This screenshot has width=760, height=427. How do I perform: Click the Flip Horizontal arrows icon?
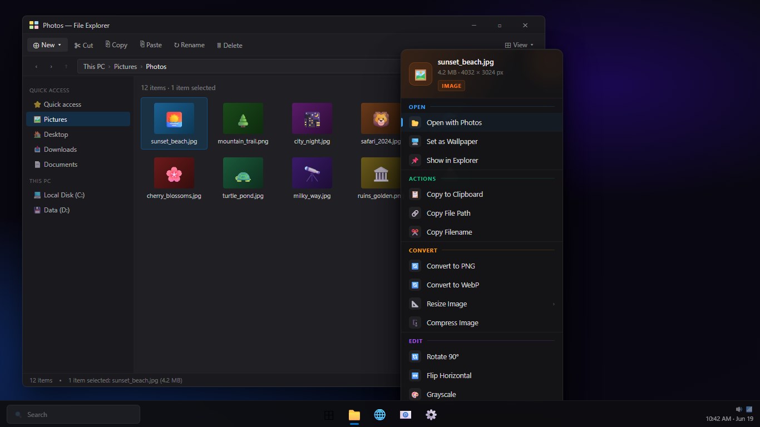pyautogui.click(x=415, y=376)
